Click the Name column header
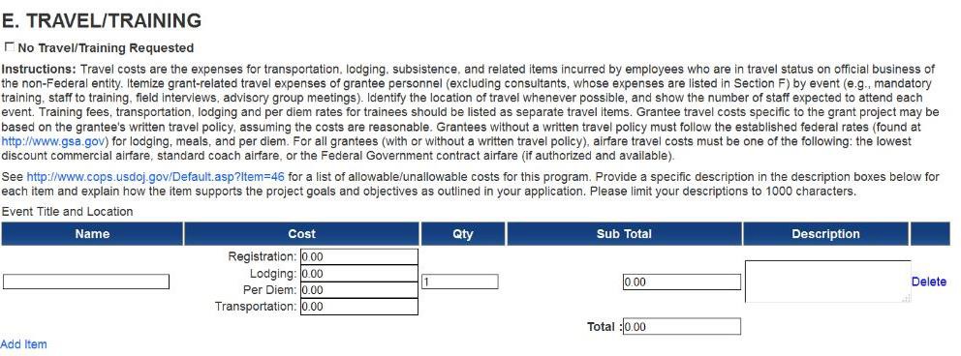961x356 pixels. point(92,234)
